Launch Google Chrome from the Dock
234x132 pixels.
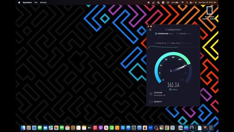point(167,128)
